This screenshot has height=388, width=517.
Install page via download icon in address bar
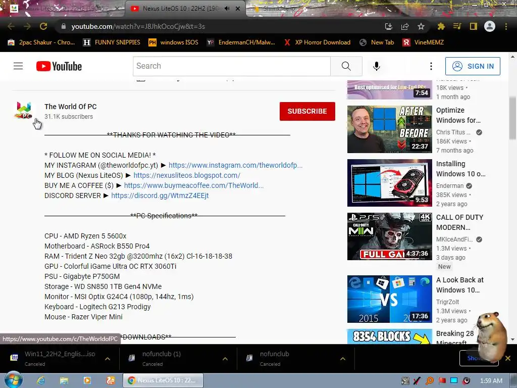[x=389, y=26]
